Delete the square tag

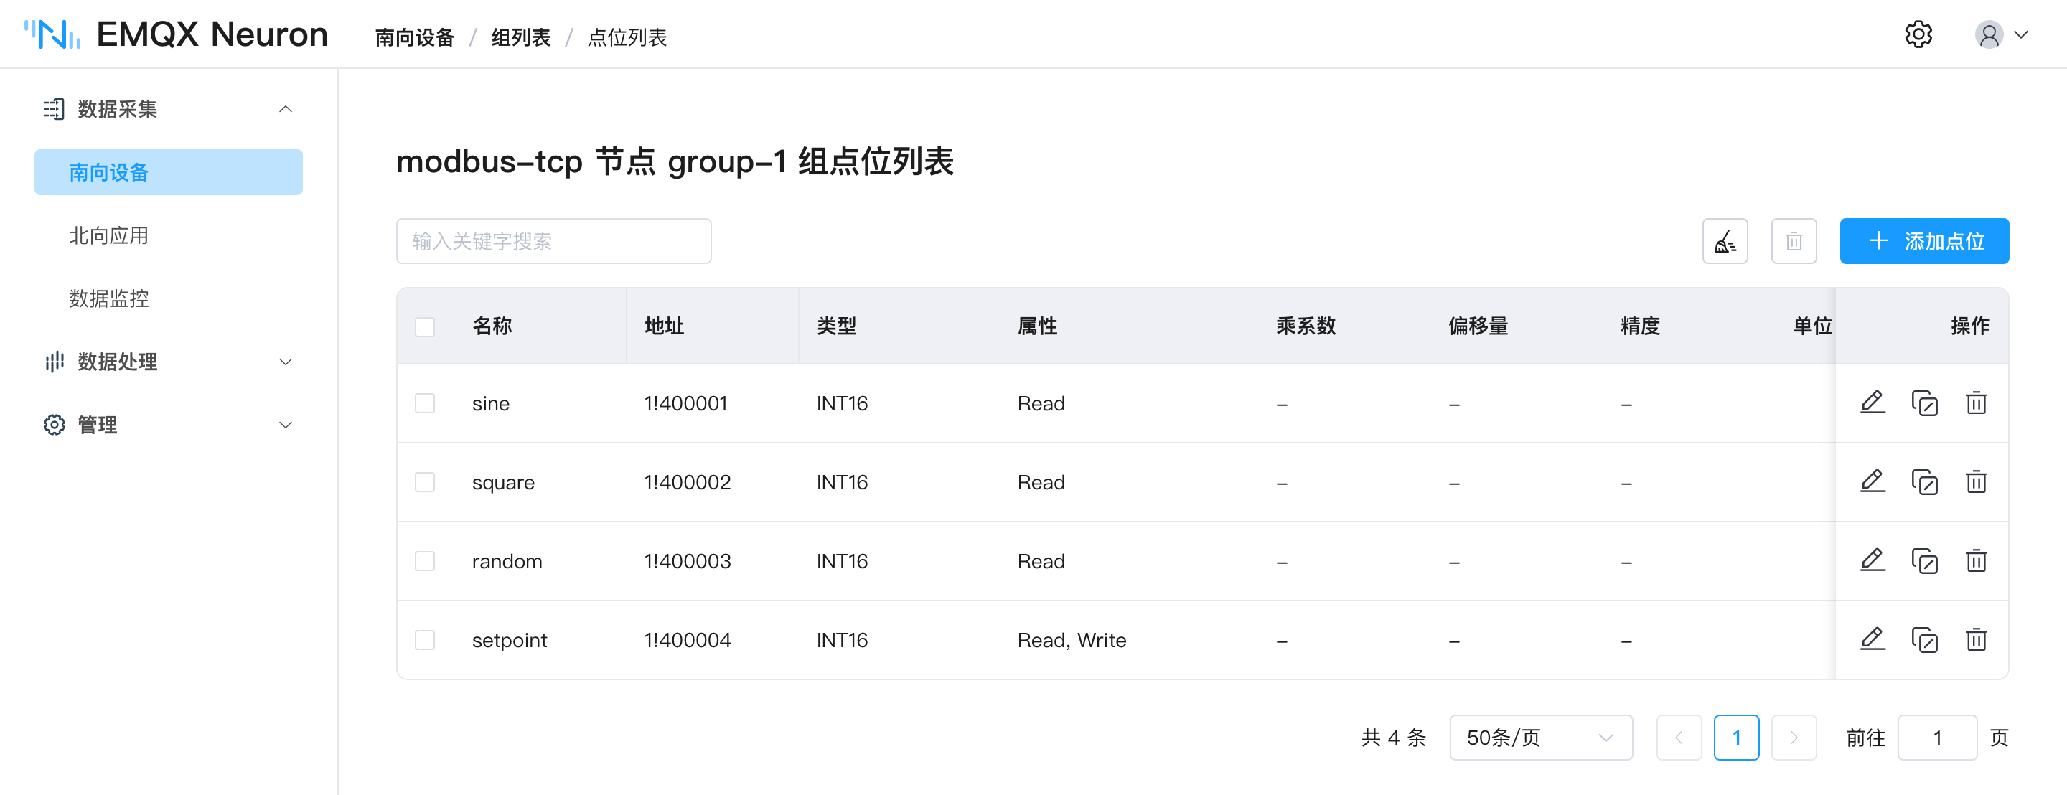click(1976, 481)
